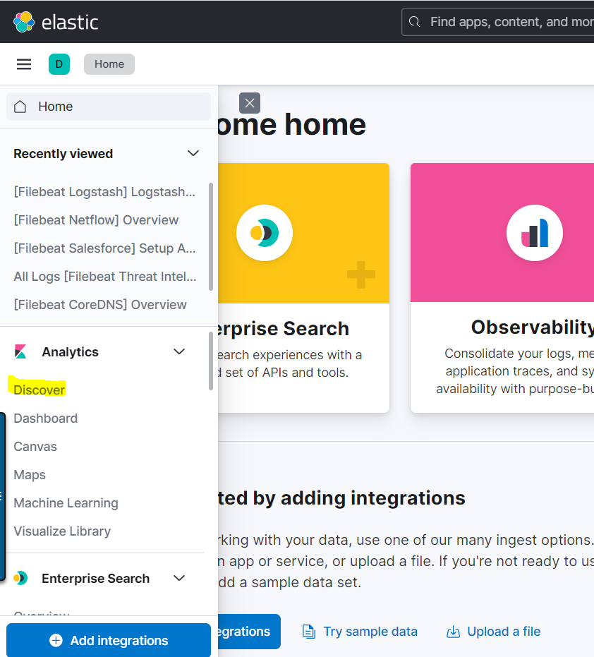Collapse the Analytics section
The width and height of the screenshot is (594, 657).
(x=178, y=351)
